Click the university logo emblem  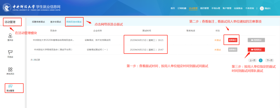coord(7,8)
